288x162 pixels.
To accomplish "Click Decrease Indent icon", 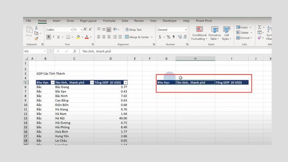I will click(115, 37).
